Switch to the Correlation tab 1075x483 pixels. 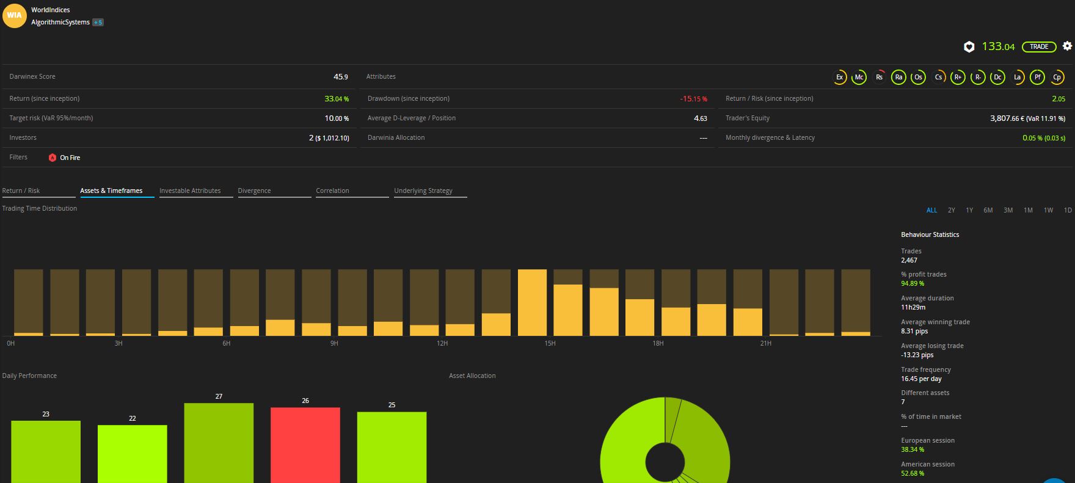(332, 191)
